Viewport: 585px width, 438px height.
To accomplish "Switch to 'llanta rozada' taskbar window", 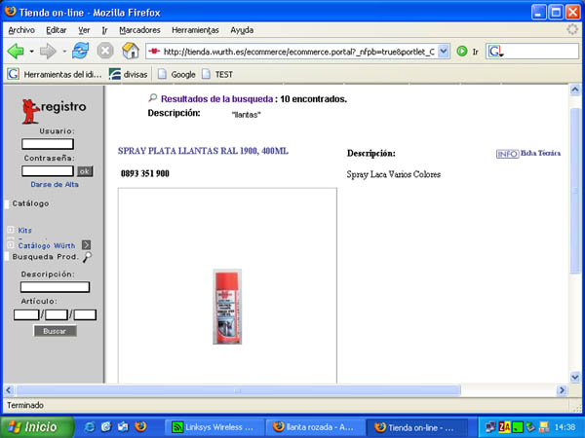I will 315,427.
